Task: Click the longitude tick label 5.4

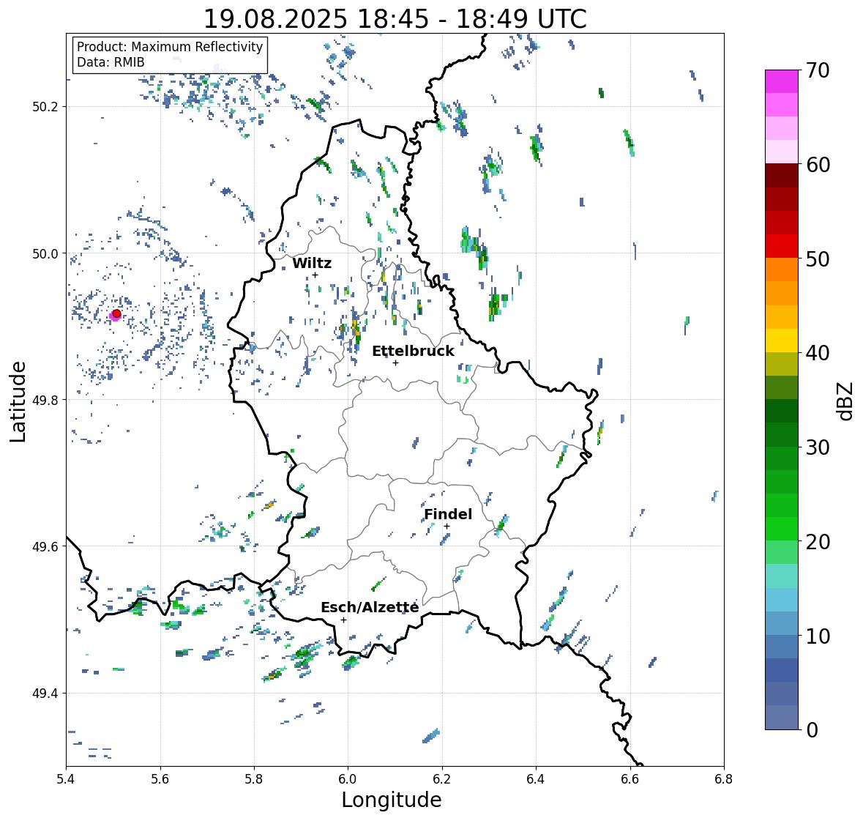Action: (x=66, y=779)
